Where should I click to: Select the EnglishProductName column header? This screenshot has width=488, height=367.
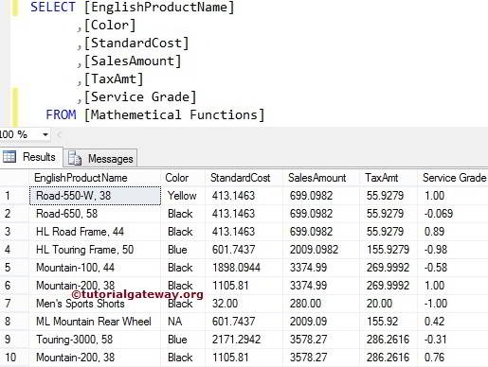(95, 178)
